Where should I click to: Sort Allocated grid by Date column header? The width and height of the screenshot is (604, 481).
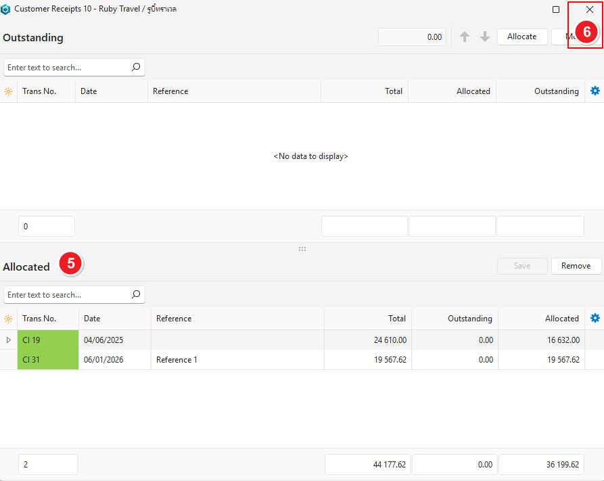115,319
